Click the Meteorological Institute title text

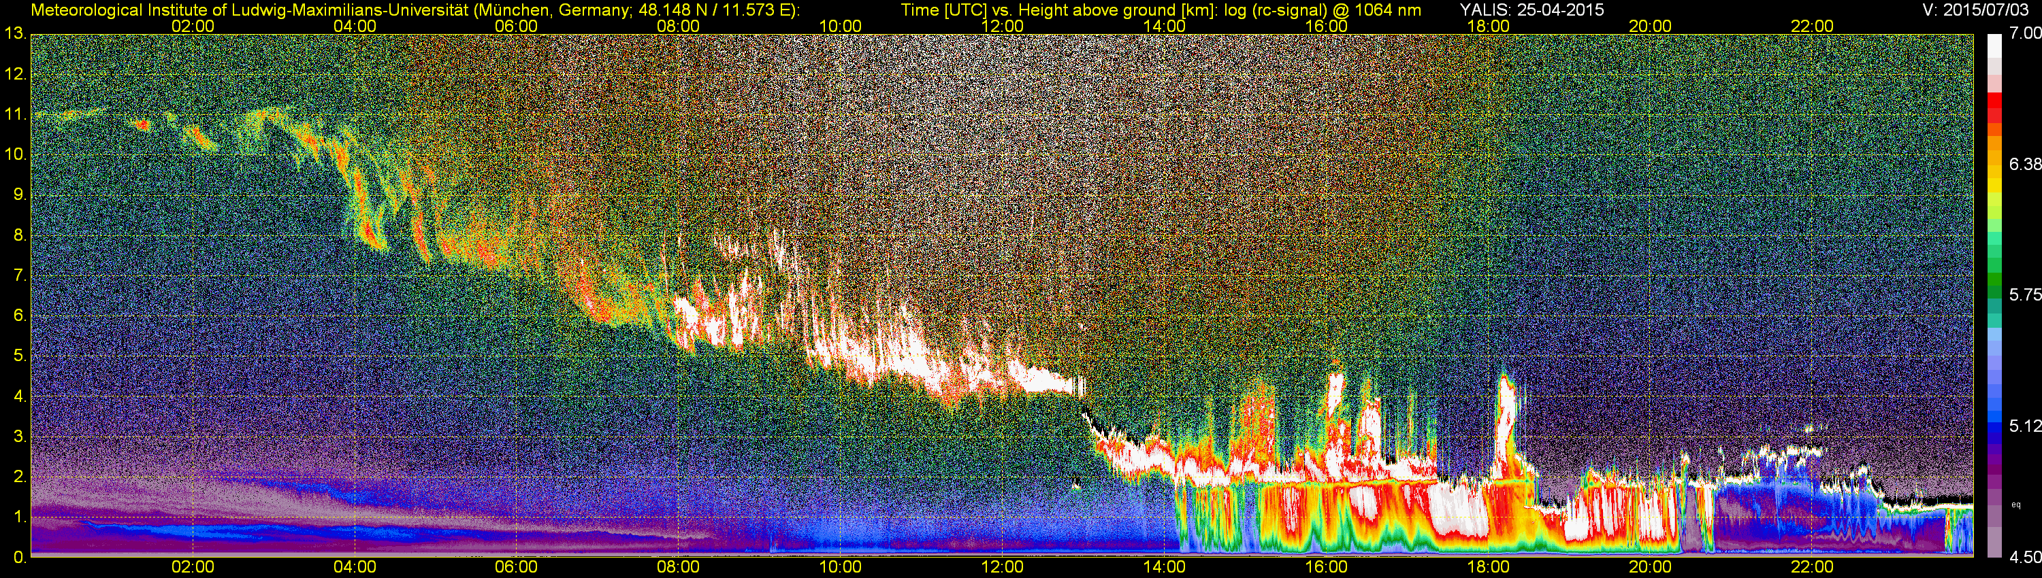point(415,10)
